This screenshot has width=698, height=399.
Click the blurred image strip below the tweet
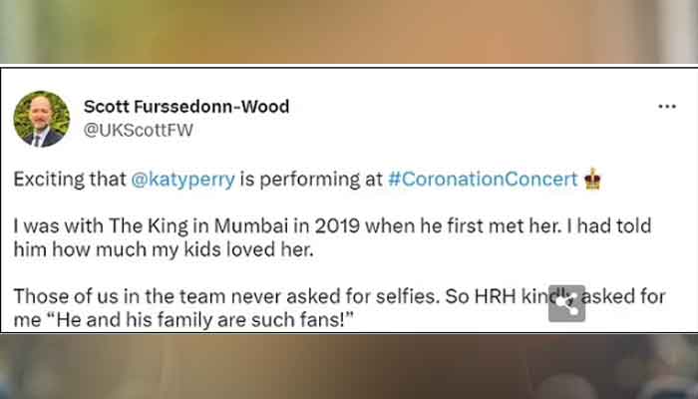click(x=349, y=367)
